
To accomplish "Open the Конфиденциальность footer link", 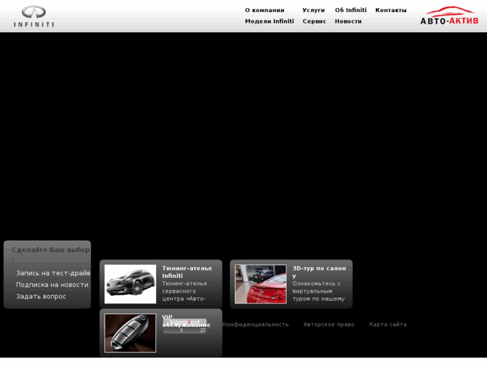I will point(255,324).
